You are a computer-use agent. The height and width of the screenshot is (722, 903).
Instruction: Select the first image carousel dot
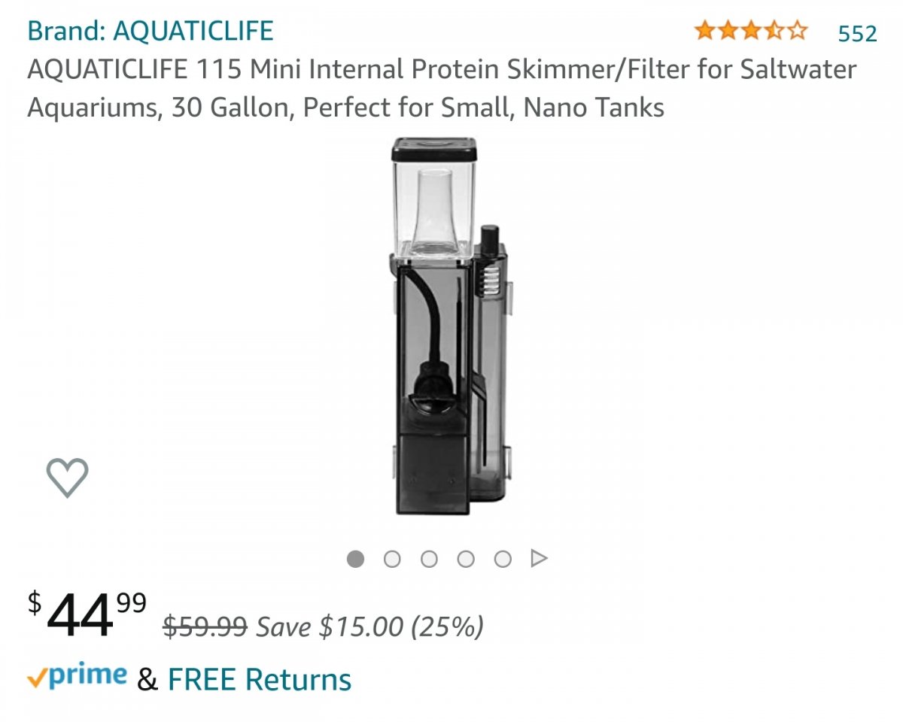point(355,559)
